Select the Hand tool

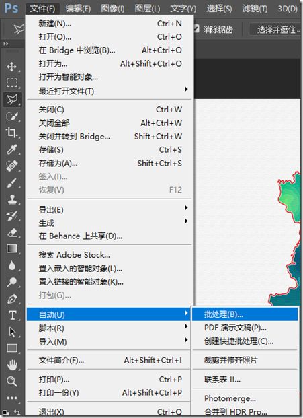click(x=11, y=365)
